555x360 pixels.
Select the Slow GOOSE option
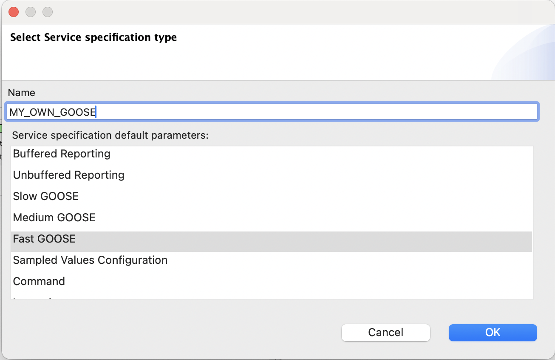coord(46,196)
